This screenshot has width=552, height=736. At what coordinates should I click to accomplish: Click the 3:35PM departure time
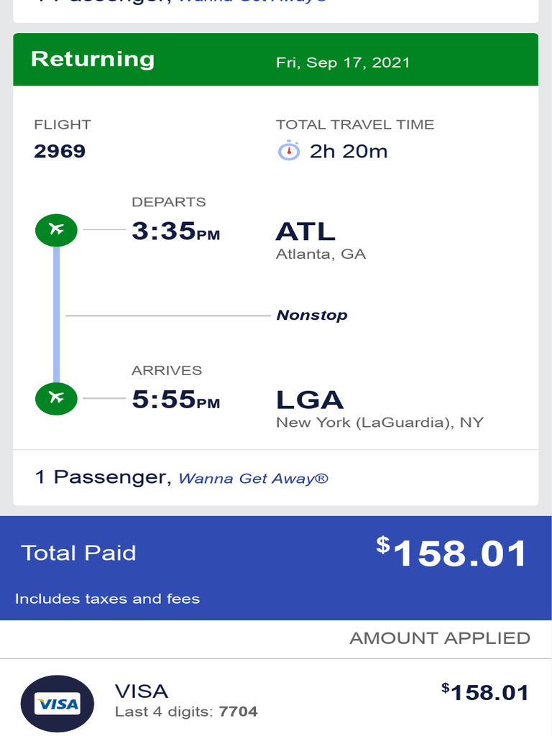(x=175, y=231)
